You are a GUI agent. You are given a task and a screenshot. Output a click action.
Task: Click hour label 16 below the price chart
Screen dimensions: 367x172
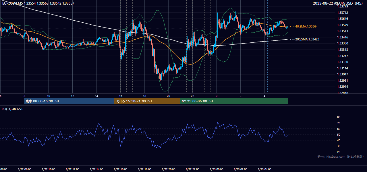tap(121, 96)
